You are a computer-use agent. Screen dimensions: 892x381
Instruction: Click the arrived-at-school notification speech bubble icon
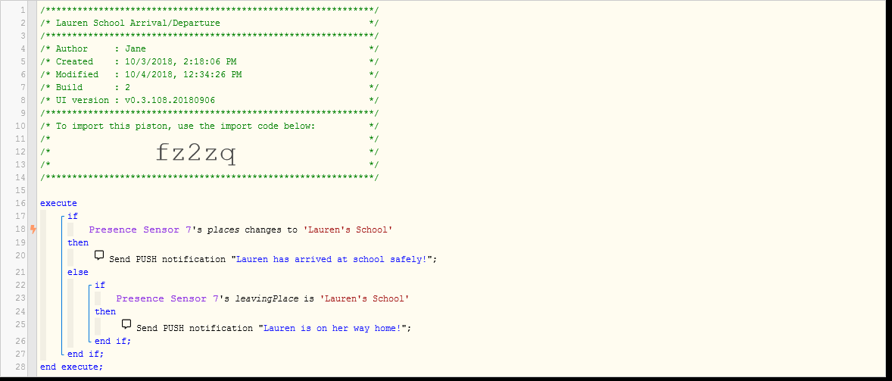click(99, 255)
